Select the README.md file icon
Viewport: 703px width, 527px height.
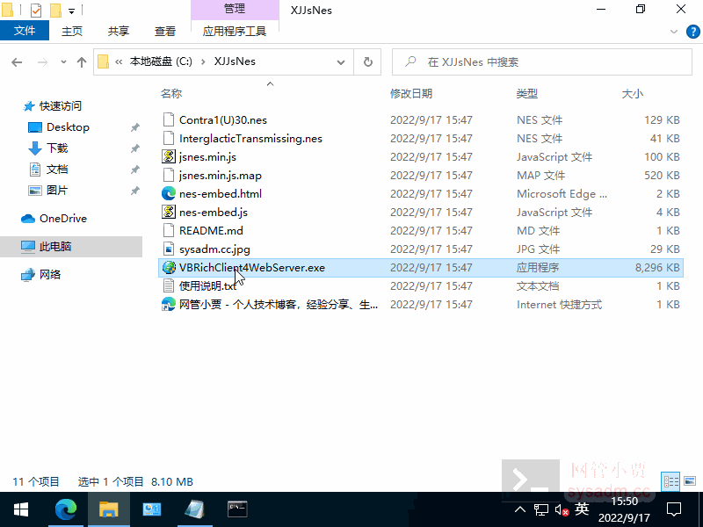tap(169, 230)
